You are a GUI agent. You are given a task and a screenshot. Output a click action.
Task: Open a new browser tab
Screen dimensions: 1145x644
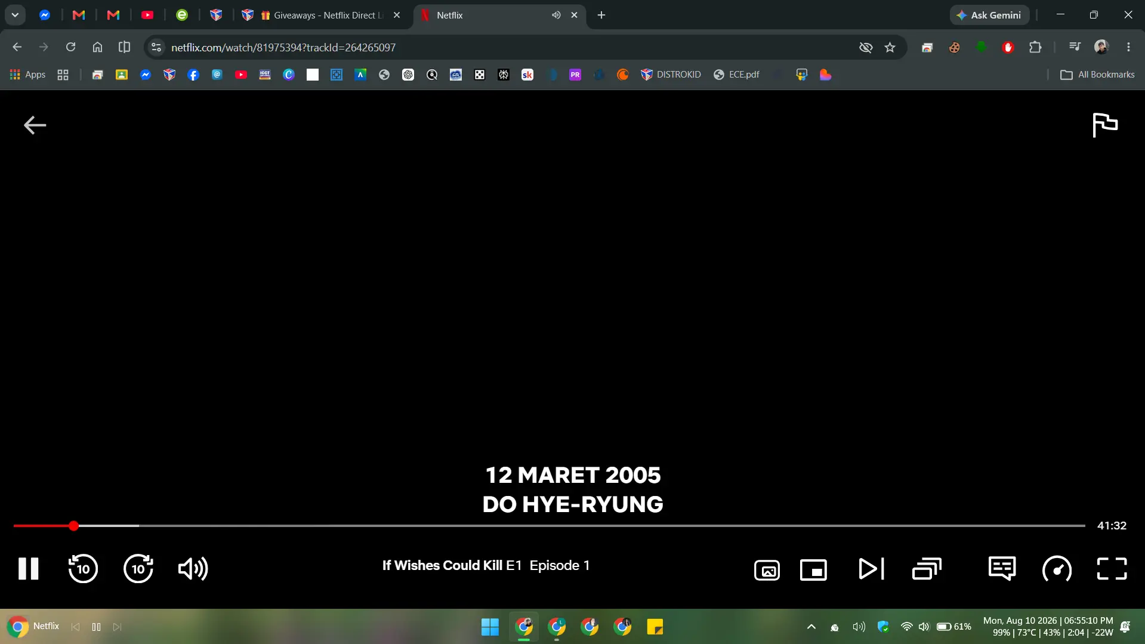[601, 15]
